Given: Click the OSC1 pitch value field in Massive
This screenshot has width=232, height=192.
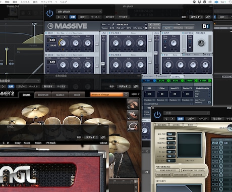Looking at the screenshot, I should point(51,40).
